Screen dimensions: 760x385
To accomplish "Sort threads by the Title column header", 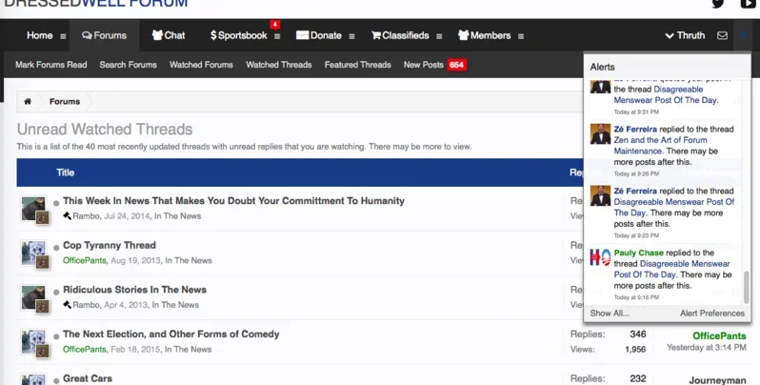I will point(66,172).
